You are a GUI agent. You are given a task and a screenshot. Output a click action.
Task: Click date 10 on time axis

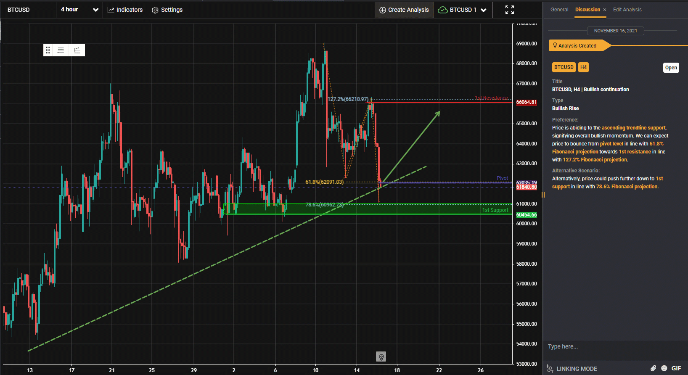click(x=315, y=370)
